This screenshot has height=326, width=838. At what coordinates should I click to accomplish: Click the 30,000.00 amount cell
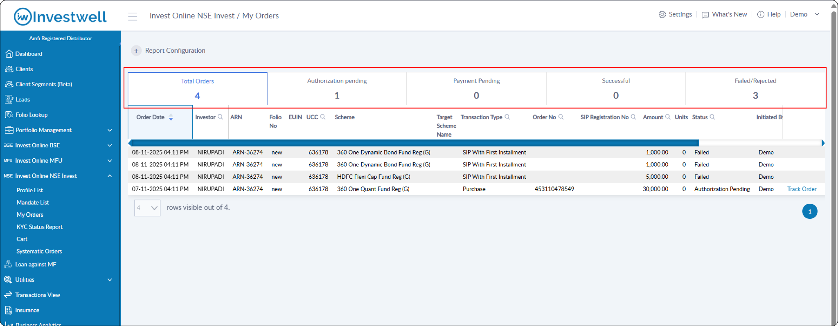tap(656, 189)
